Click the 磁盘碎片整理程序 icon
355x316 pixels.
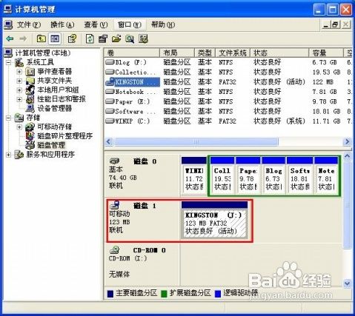pos(30,136)
